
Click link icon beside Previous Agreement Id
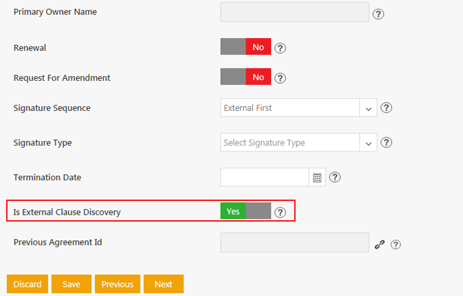click(379, 245)
